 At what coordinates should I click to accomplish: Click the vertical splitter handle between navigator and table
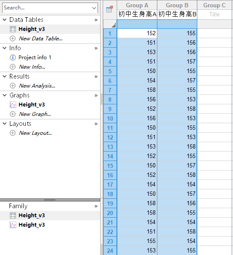101,99
